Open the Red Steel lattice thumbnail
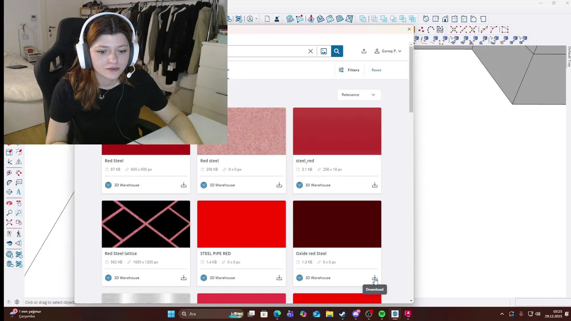Viewport: 571px width, 321px height. (146, 224)
